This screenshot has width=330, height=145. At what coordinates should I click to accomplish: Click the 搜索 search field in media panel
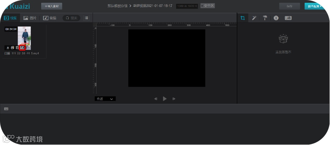[71, 18]
